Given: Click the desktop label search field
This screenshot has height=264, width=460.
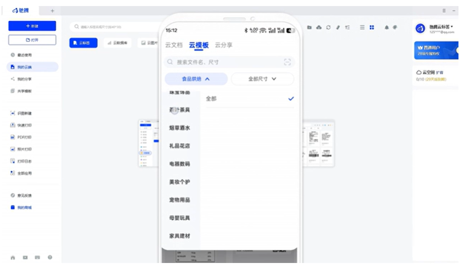Looking at the screenshot, I should click(x=115, y=27).
